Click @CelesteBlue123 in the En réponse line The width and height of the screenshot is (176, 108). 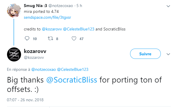(73, 69)
